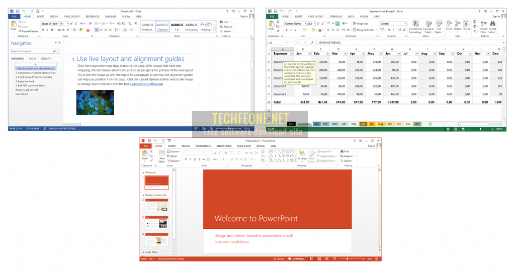
Task: Click Wrap Text in Excel ribbon
Action: [x=360, y=24]
